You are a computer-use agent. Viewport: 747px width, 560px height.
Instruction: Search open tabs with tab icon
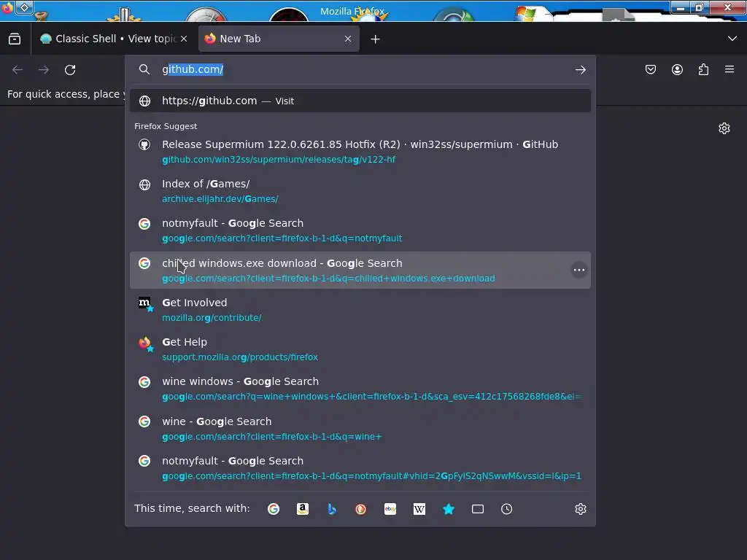pyautogui.click(x=478, y=509)
